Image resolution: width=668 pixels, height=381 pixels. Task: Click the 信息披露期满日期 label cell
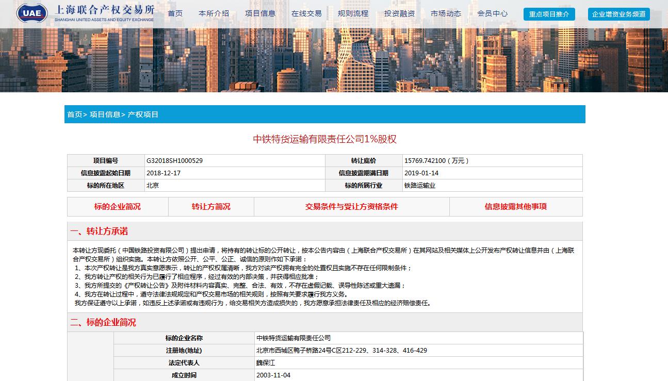tap(364, 173)
